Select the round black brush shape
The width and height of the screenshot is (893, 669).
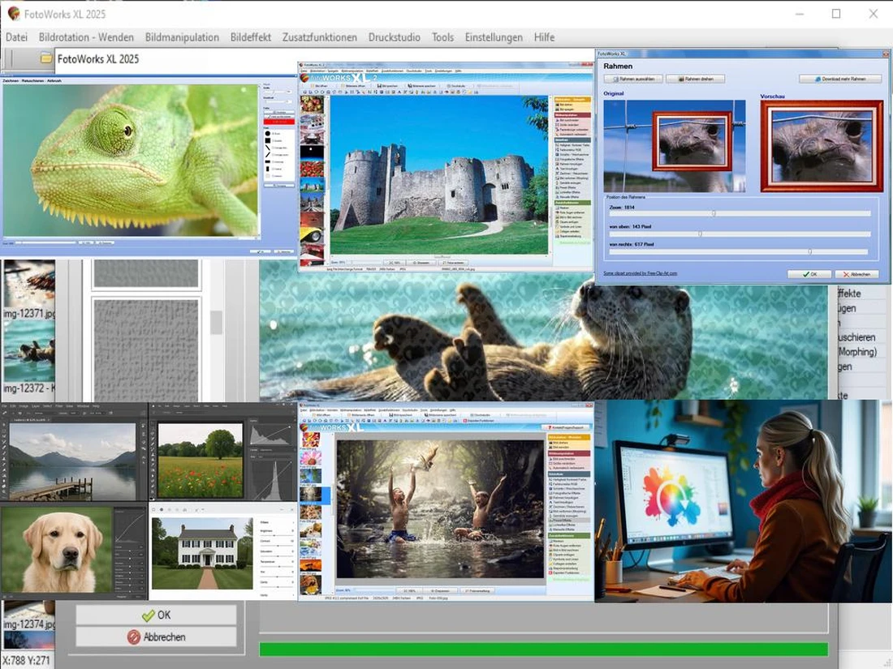[268, 134]
